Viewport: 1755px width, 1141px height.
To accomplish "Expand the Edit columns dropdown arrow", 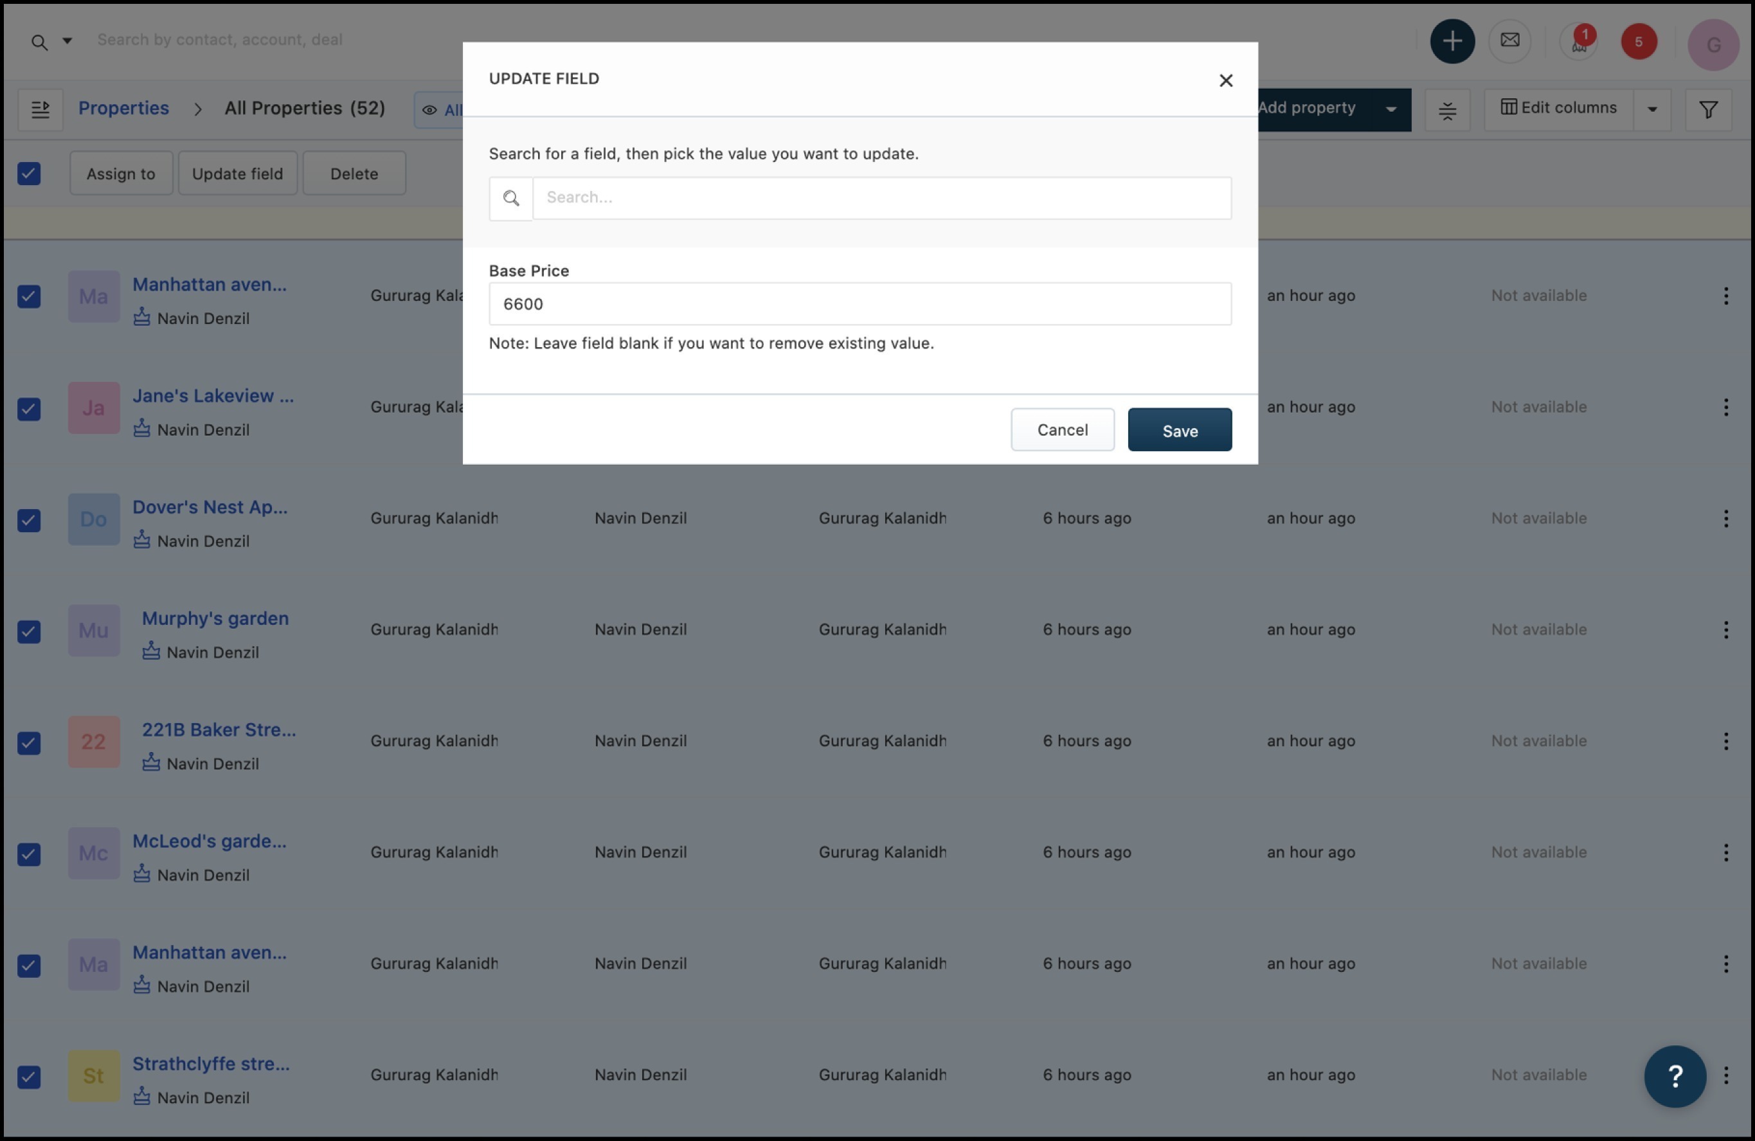I will [x=1652, y=111].
